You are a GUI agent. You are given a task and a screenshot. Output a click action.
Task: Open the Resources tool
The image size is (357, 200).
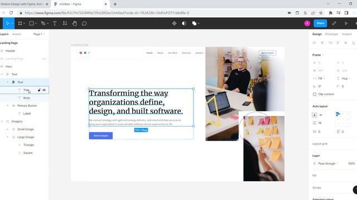click(x=65, y=23)
